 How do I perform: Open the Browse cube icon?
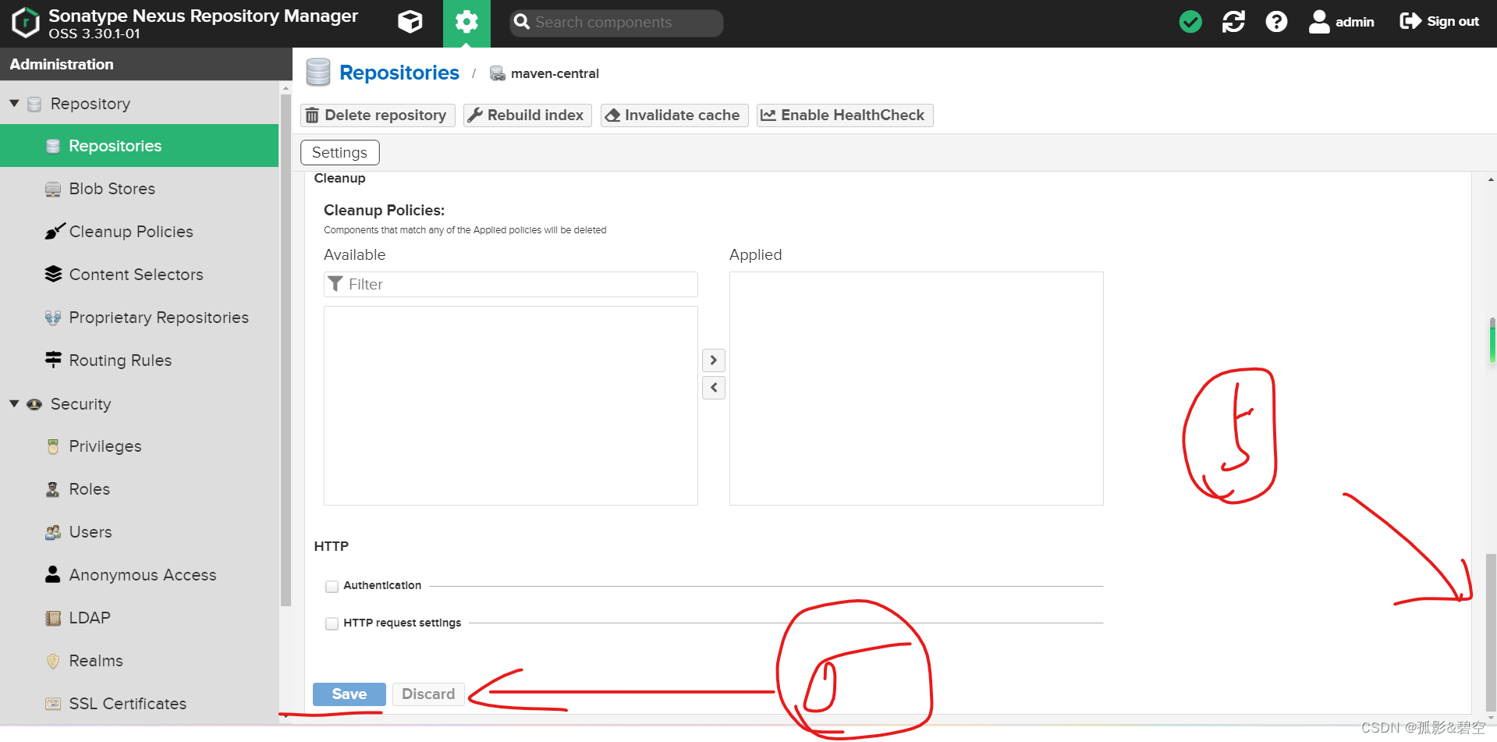pyautogui.click(x=410, y=22)
